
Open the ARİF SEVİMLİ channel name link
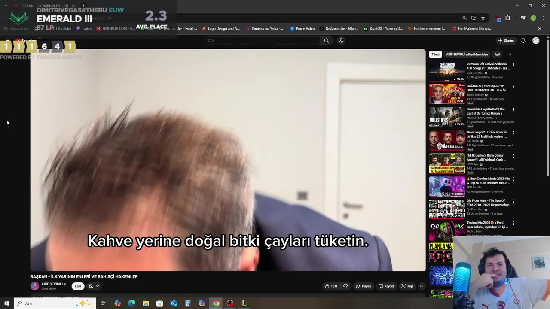click(x=52, y=284)
